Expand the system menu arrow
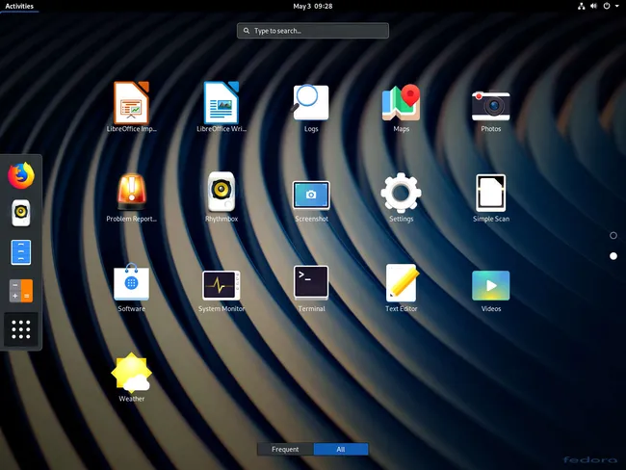The image size is (626, 470). (x=616, y=6)
